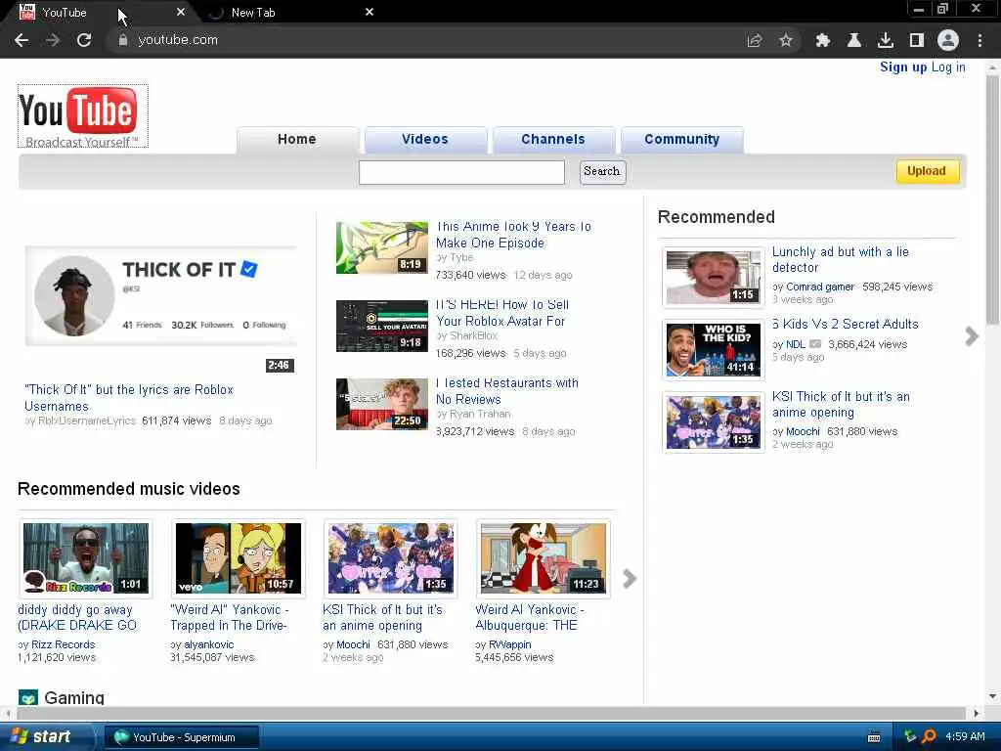Open the on-screen keyboard tray icon
1001x751 pixels.
874,737
